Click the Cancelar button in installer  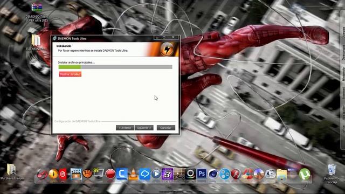[x=166, y=128]
